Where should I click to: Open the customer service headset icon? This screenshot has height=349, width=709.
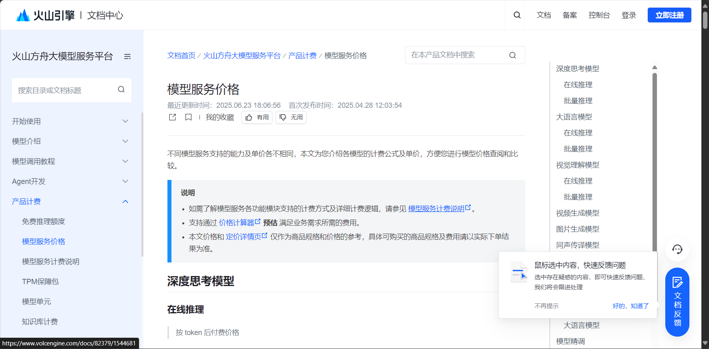[x=677, y=249]
